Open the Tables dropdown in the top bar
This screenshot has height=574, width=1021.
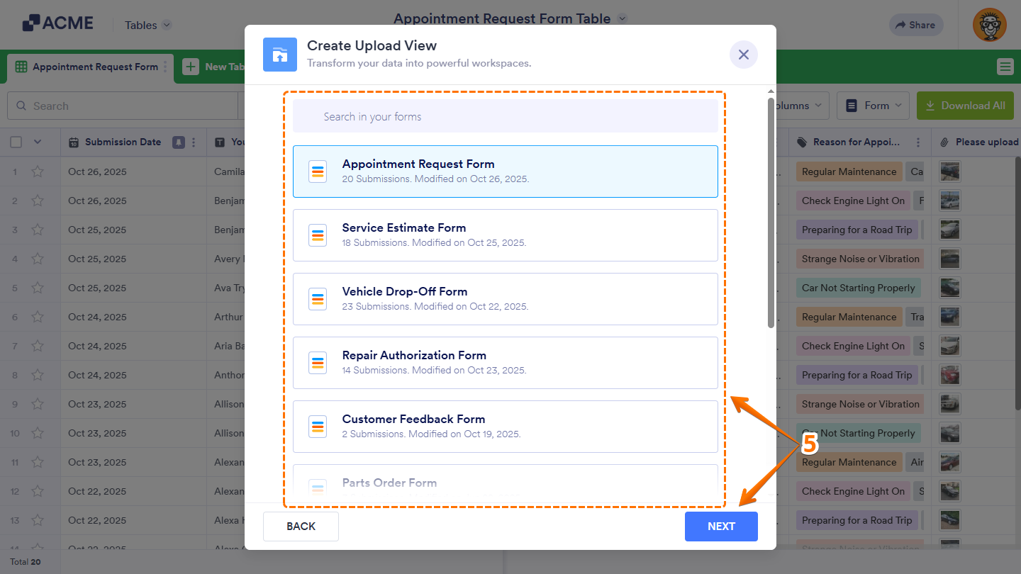pos(147,25)
